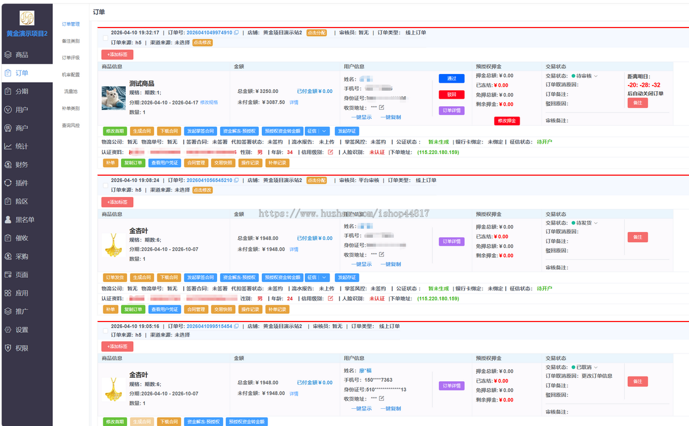The height and width of the screenshot is (426, 689).
Task: Select 备注类别 in the submenu
Action: 71,41
